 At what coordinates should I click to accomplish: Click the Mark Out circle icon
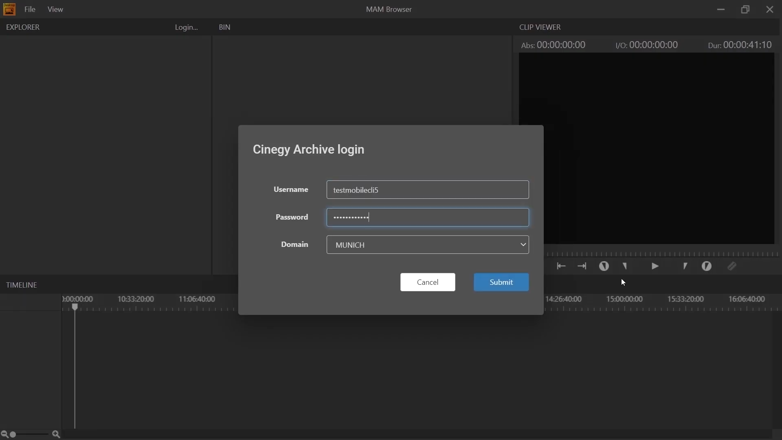pyautogui.click(x=707, y=266)
